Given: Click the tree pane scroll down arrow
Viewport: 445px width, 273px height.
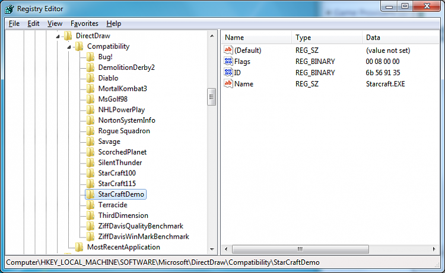Looking at the screenshot, I should tap(212, 249).
